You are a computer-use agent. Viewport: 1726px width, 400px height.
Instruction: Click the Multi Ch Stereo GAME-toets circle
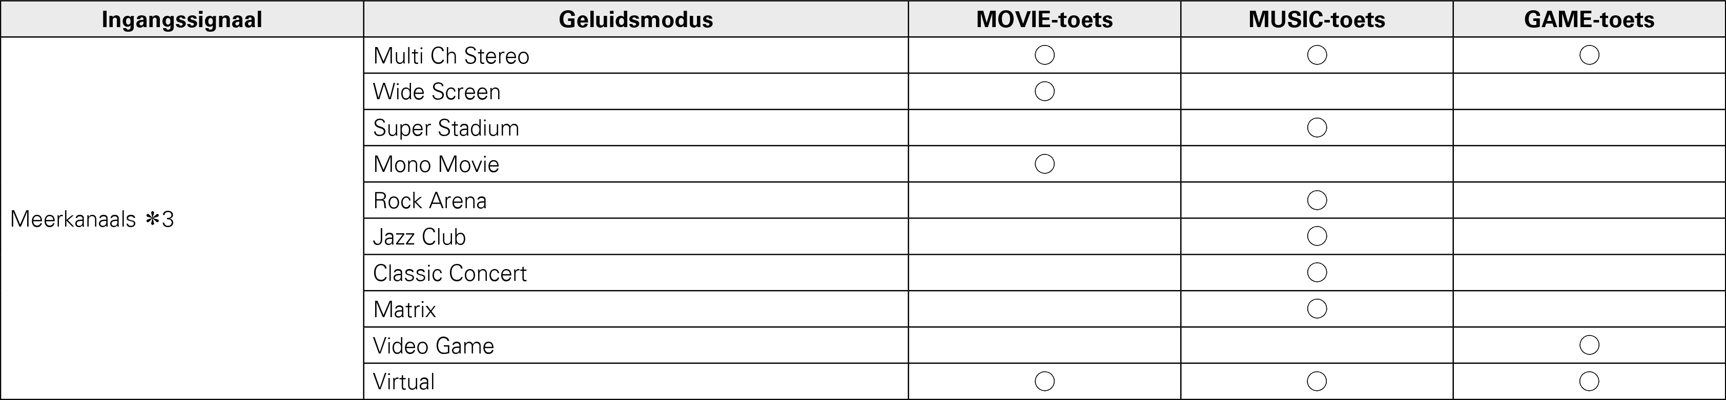[x=1589, y=55]
